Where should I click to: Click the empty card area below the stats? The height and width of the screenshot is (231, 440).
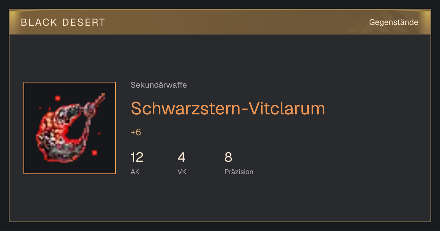pyautogui.click(x=220, y=200)
